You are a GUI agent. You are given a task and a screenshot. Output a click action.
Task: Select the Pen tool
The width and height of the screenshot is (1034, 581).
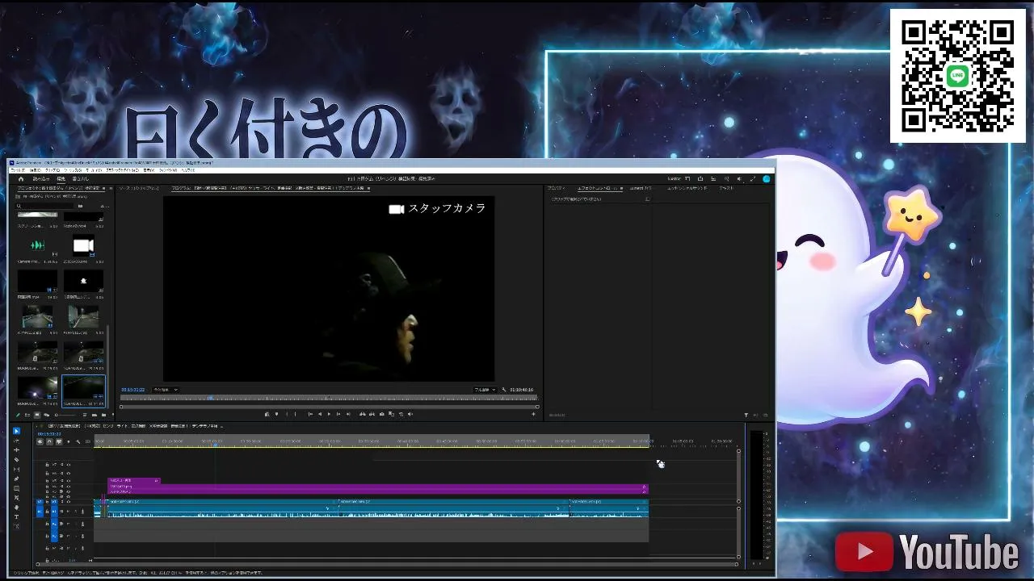[x=16, y=479]
